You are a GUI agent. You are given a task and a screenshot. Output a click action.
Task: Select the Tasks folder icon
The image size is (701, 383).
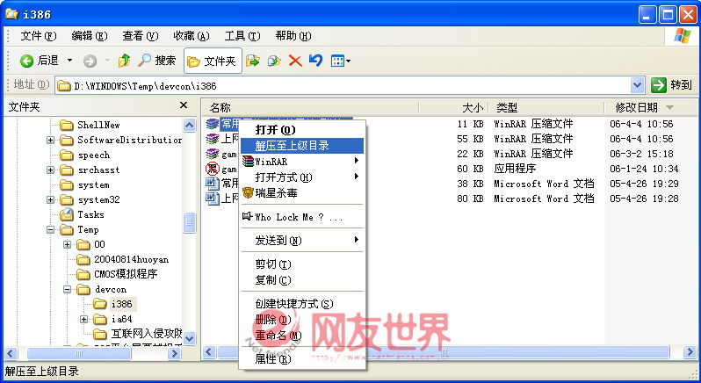click(67, 214)
